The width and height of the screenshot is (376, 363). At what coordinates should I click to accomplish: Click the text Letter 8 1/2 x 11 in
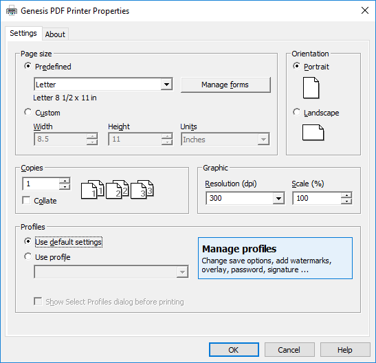click(65, 98)
